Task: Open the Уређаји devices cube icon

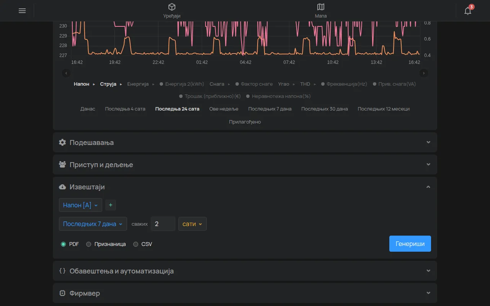Action: (172, 7)
